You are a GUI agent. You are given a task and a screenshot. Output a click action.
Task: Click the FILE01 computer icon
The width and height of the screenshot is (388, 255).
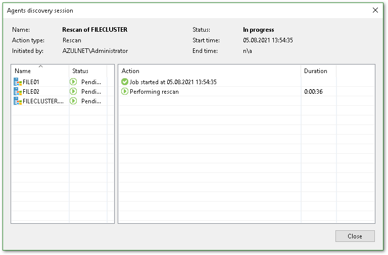(x=18, y=82)
